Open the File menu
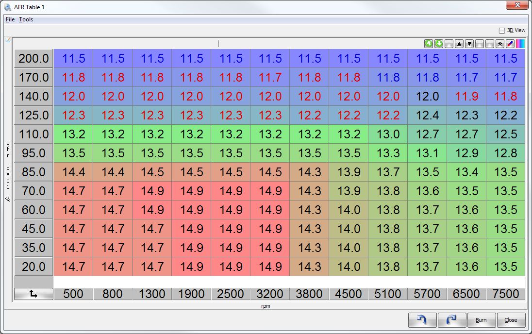 point(10,19)
